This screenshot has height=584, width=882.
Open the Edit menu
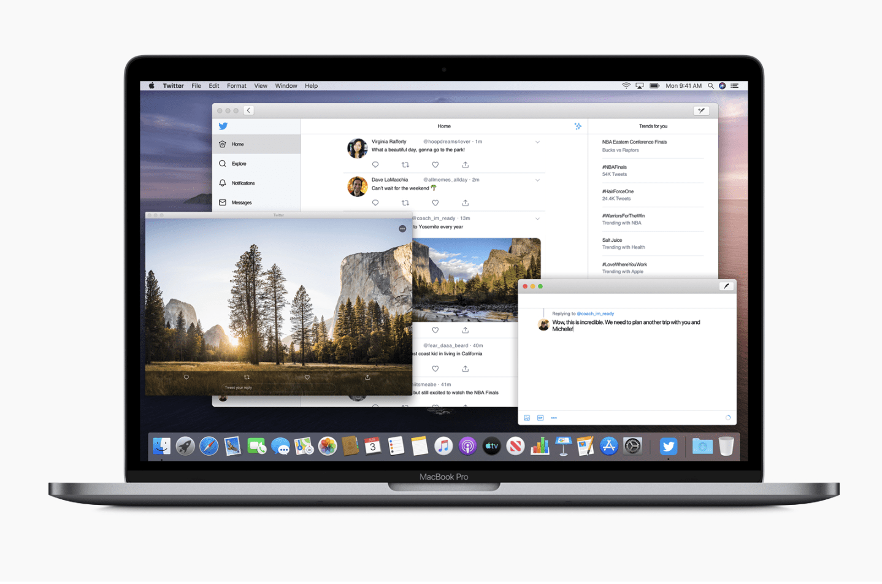[x=214, y=86]
